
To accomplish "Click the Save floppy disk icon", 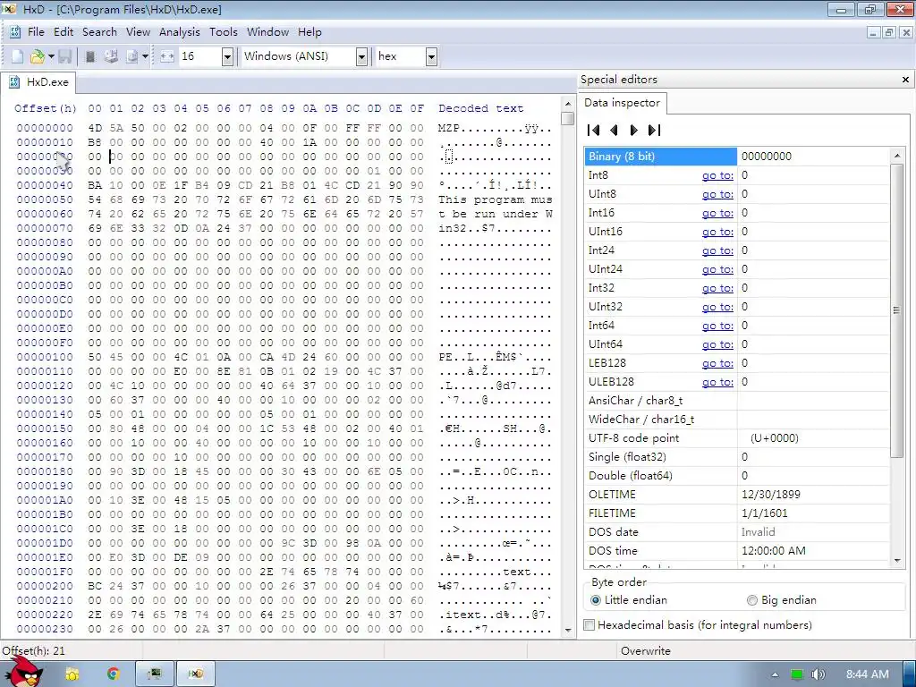I will (64, 56).
